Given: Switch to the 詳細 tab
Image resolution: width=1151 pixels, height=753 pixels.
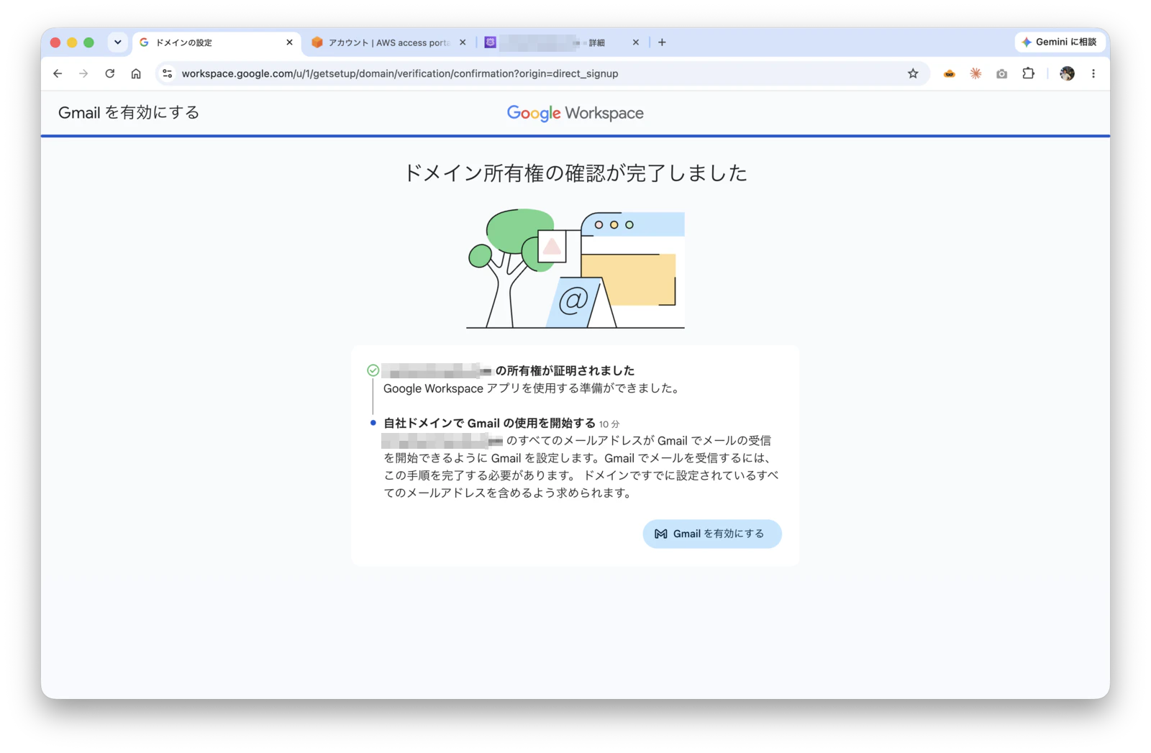Looking at the screenshot, I should [562, 42].
